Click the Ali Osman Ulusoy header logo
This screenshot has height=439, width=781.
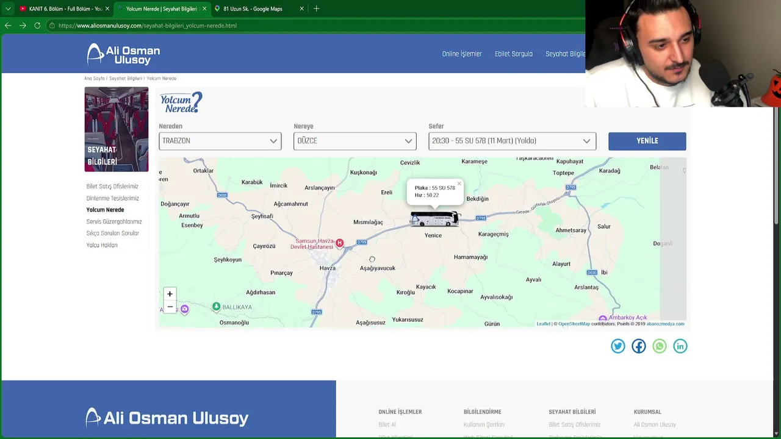pos(123,54)
